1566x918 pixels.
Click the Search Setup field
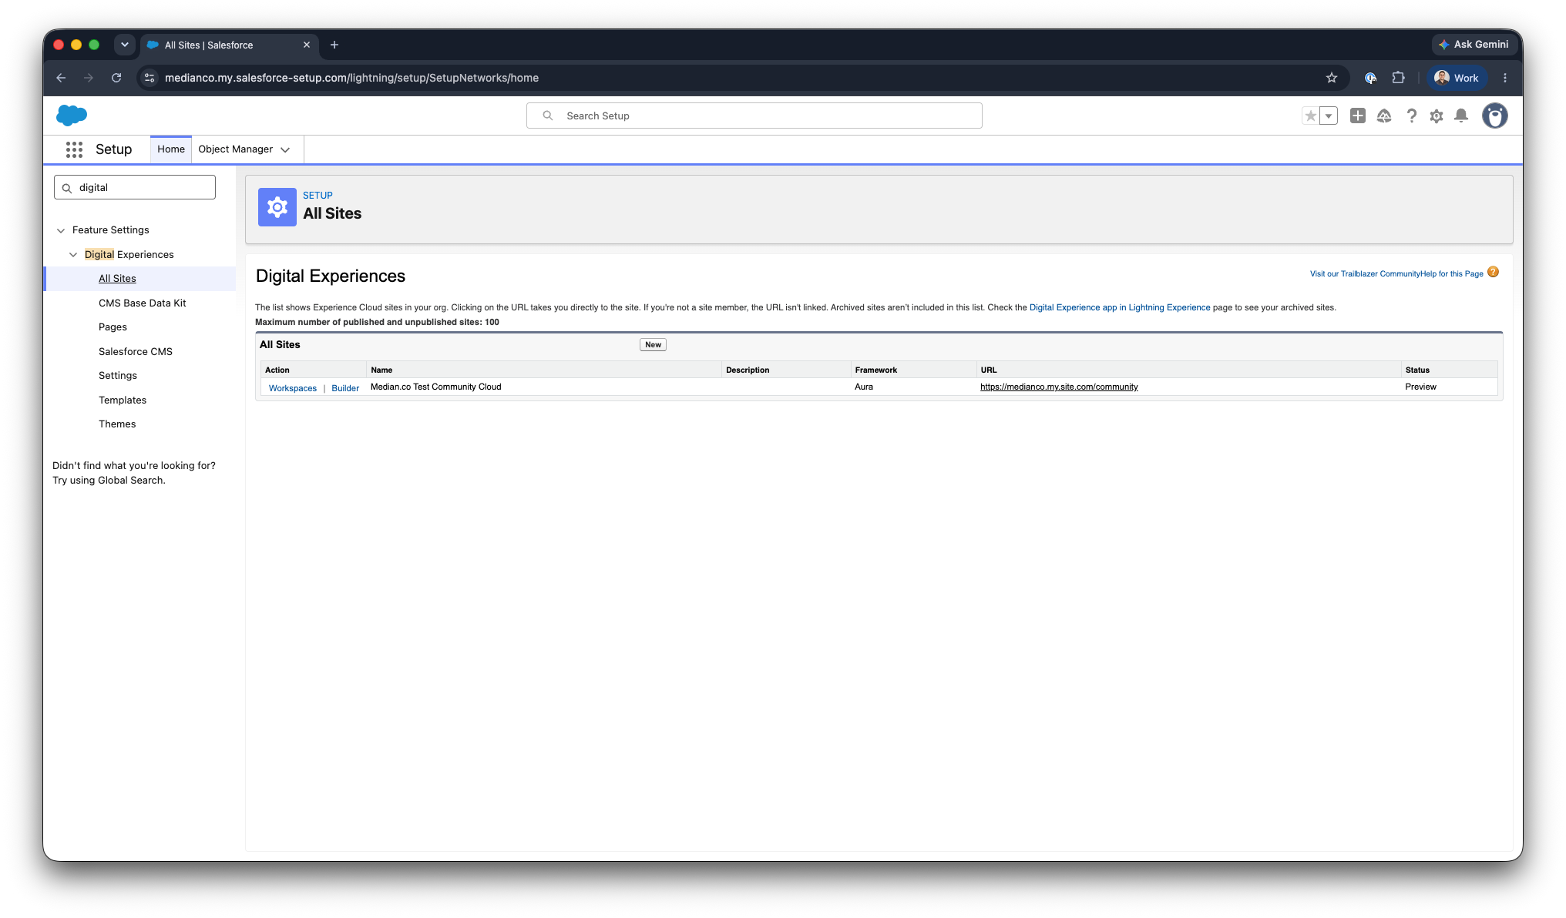tap(754, 116)
